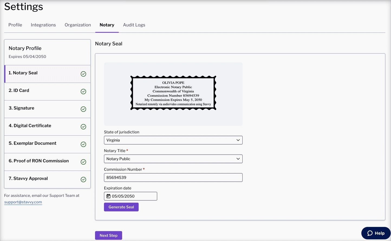Open the calendar icon in Expiration date

(x=108, y=196)
